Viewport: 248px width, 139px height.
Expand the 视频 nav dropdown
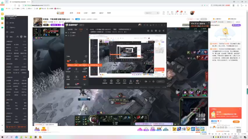[x=94, y=13]
